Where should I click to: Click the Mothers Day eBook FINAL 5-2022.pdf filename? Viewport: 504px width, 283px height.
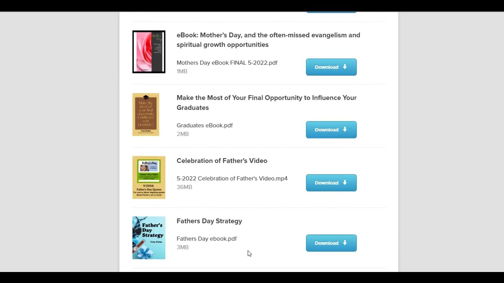click(227, 62)
